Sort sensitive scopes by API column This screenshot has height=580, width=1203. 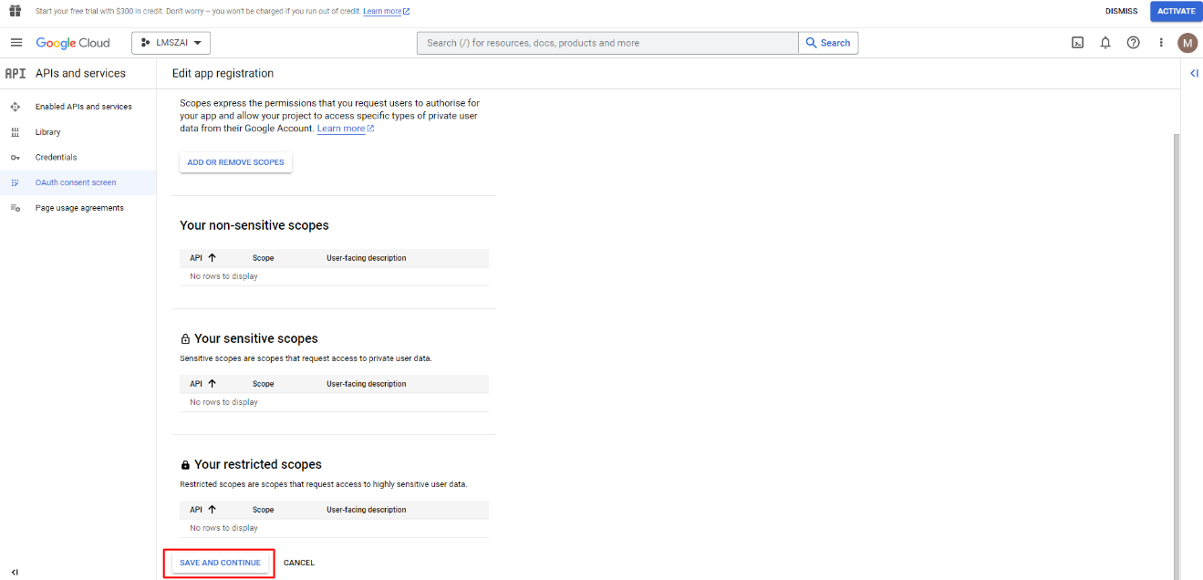[x=202, y=384]
